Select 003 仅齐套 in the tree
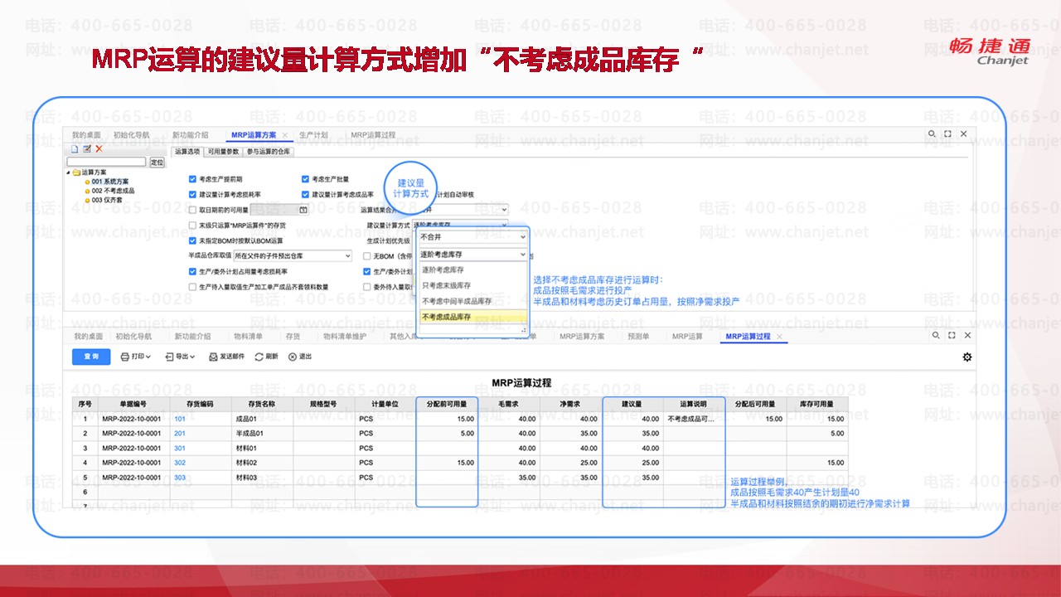The image size is (1061, 597). pos(108,200)
